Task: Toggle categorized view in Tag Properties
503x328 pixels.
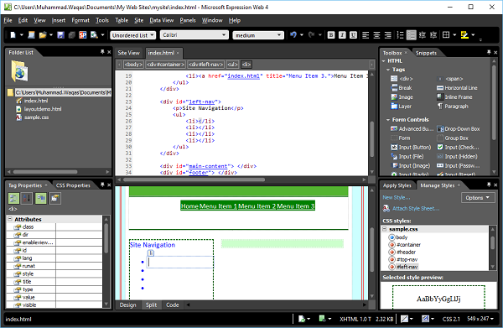Action: coord(13,198)
